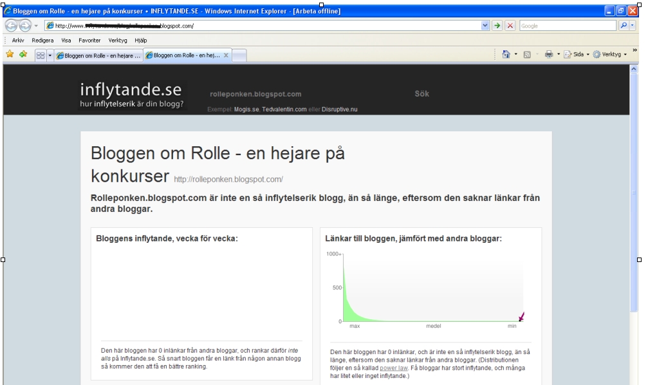648x385 pixels.
Task: Click the 'max' axis label on chart
Action: [x=355, y=326]
